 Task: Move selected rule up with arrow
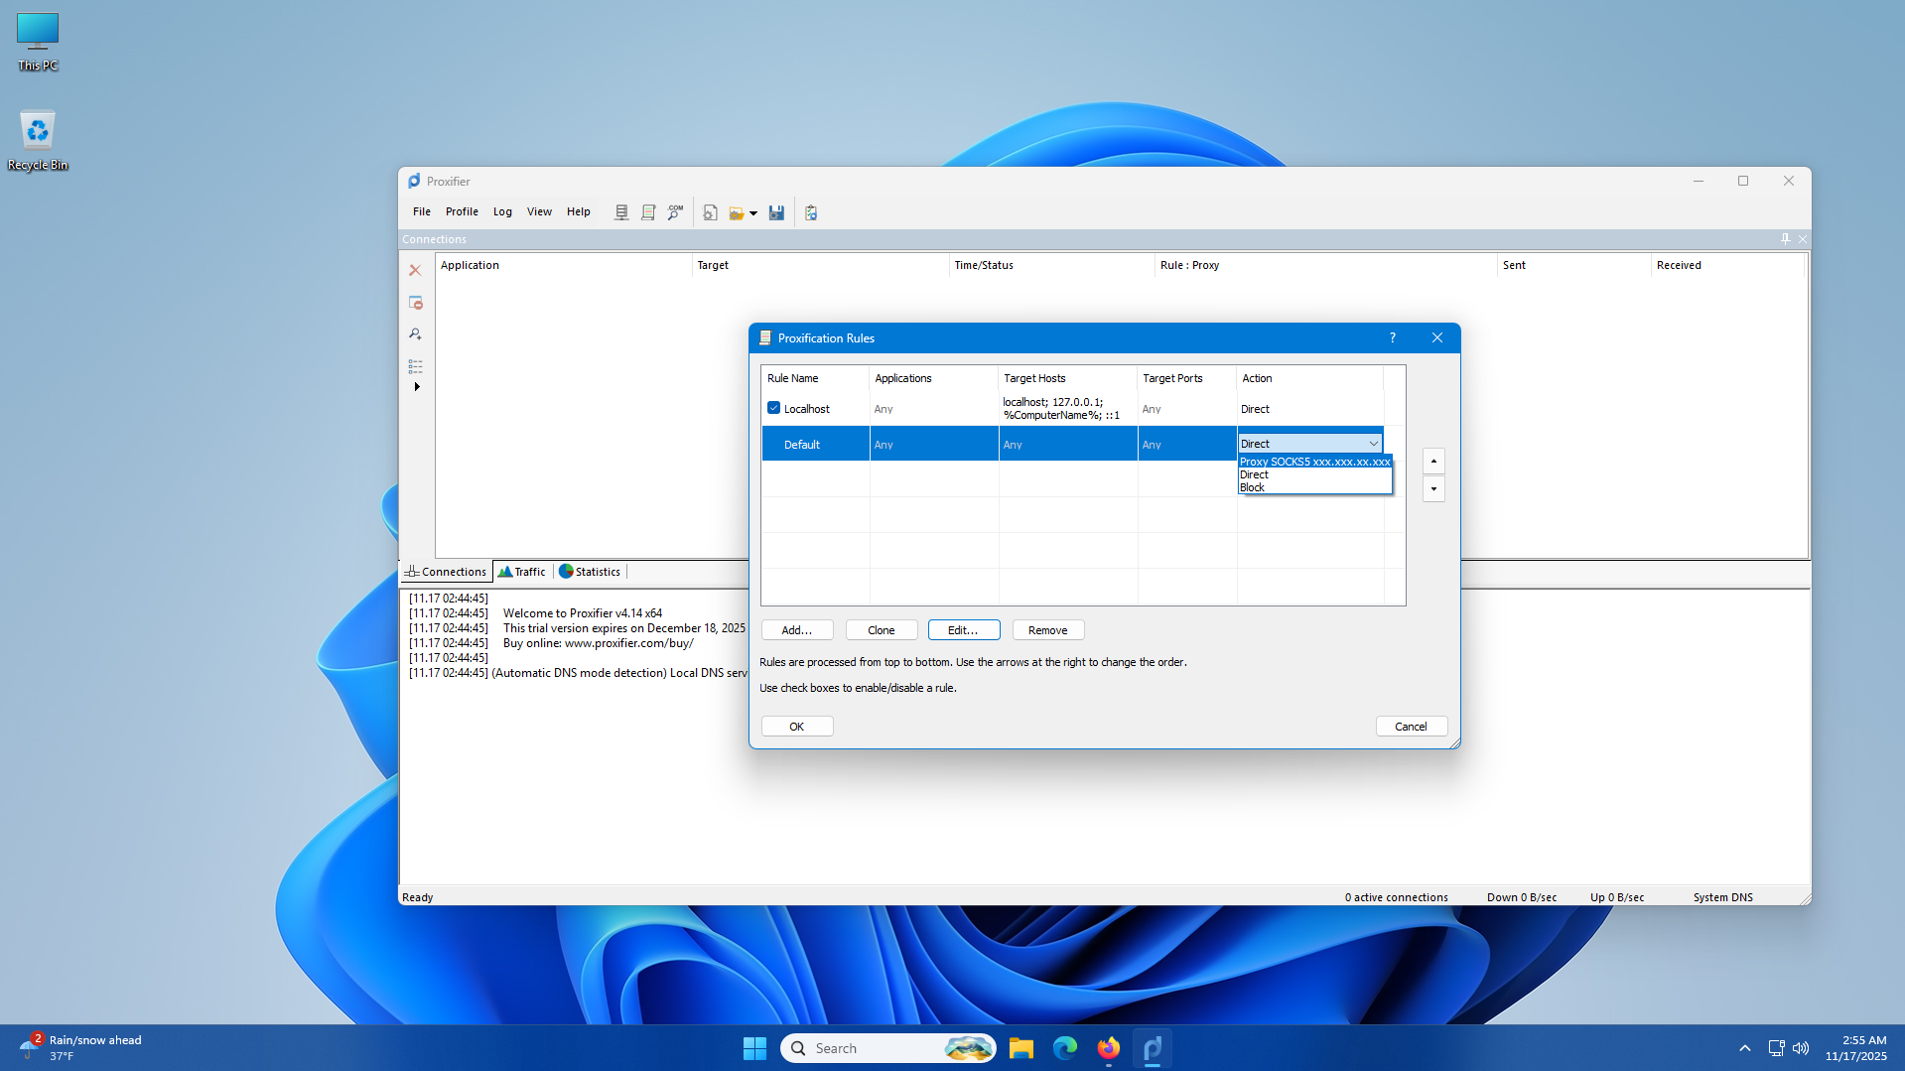[x=1433, y=461]
